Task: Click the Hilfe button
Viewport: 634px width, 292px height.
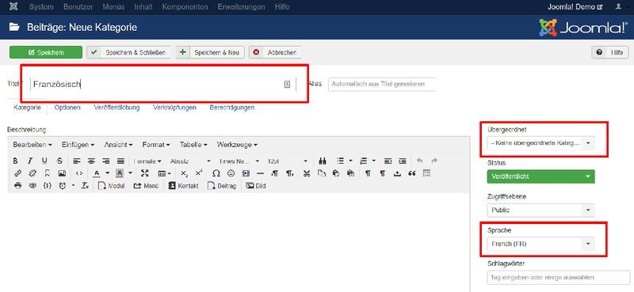Action: (610, 52)
